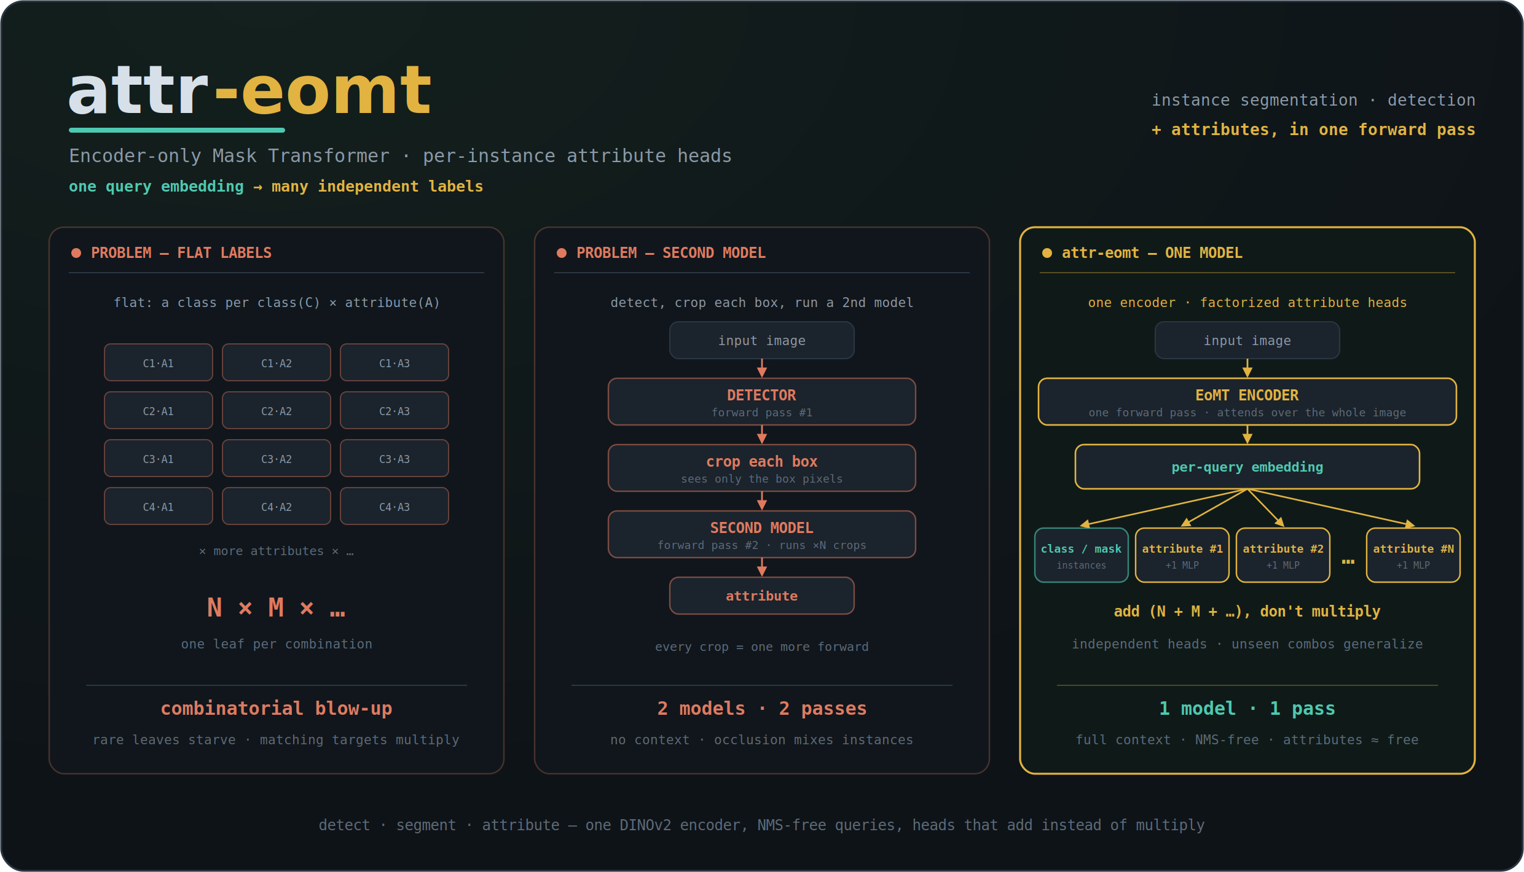1524x872 pixels.
Task: Select the C2·A2 box
Action: click(277, 410)
